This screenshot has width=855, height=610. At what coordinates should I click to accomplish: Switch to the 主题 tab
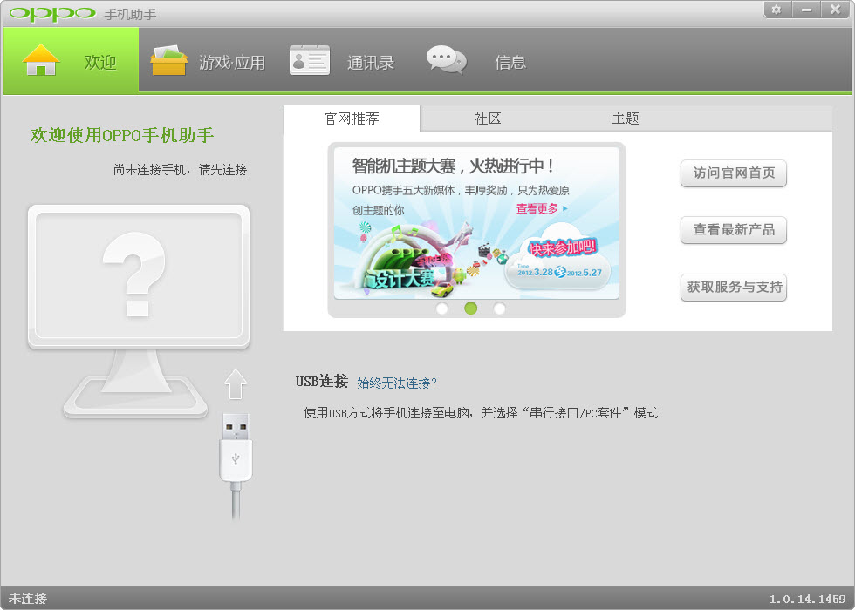pos(626,118)
